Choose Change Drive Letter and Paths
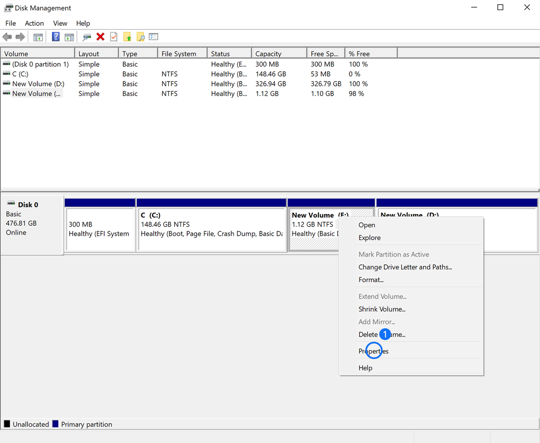 405,267
